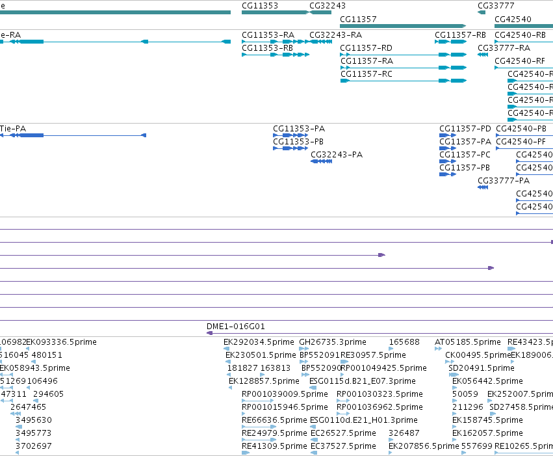The width and height of the screenshot is (553, 456).
Task: Open EST ESG0115d.B21_E07.3prime
Action: 362,381
